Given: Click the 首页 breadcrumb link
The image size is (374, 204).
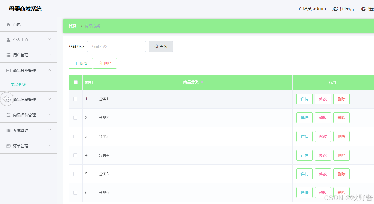Looking at the screenshot, I should [72, 26].
